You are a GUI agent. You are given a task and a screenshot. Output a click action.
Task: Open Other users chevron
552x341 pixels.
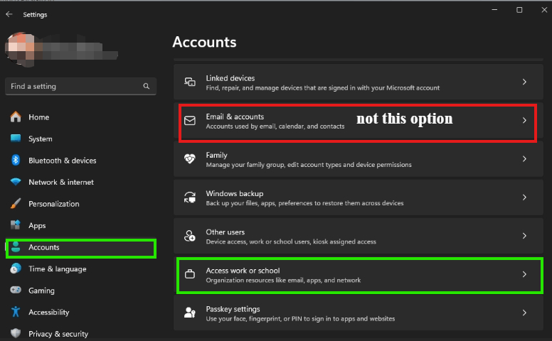[x=524, y=236]
